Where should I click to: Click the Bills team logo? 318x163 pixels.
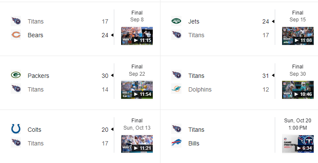click(x=176, y=143)
